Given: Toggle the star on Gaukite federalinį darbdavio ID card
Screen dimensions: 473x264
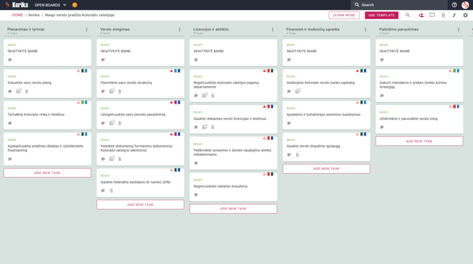Looking at the screenshot, I should (171, 170).
